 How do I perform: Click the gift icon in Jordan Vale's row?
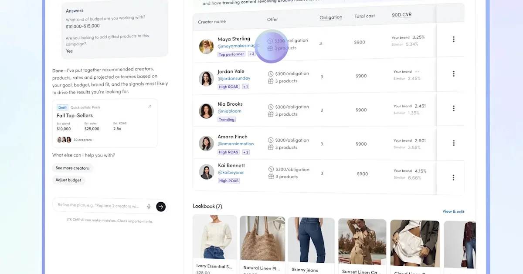coord(270,81)
